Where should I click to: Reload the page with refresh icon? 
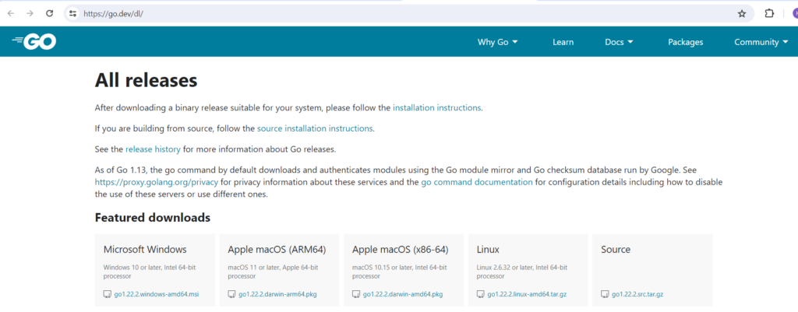tap(50, 13)
